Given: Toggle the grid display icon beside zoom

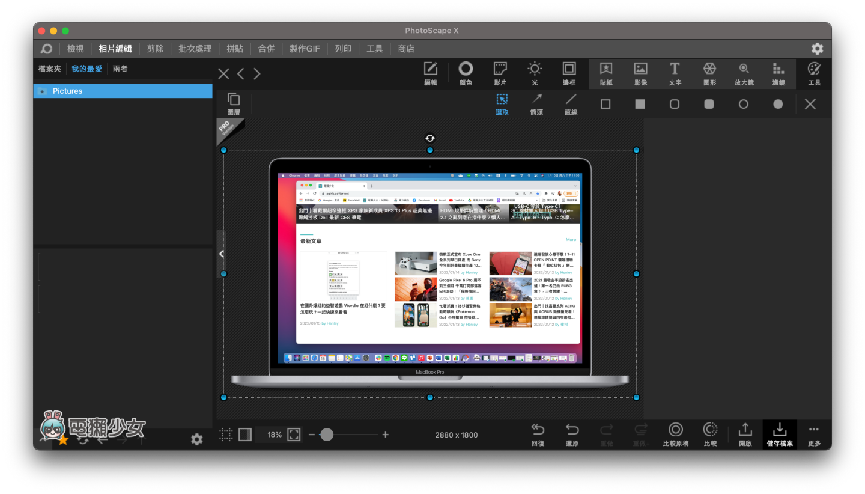Looking at the screenshot, I should 226,435.
